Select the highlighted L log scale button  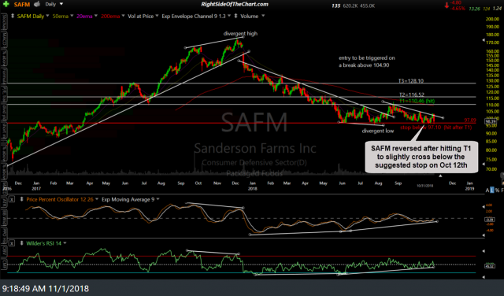491,191
